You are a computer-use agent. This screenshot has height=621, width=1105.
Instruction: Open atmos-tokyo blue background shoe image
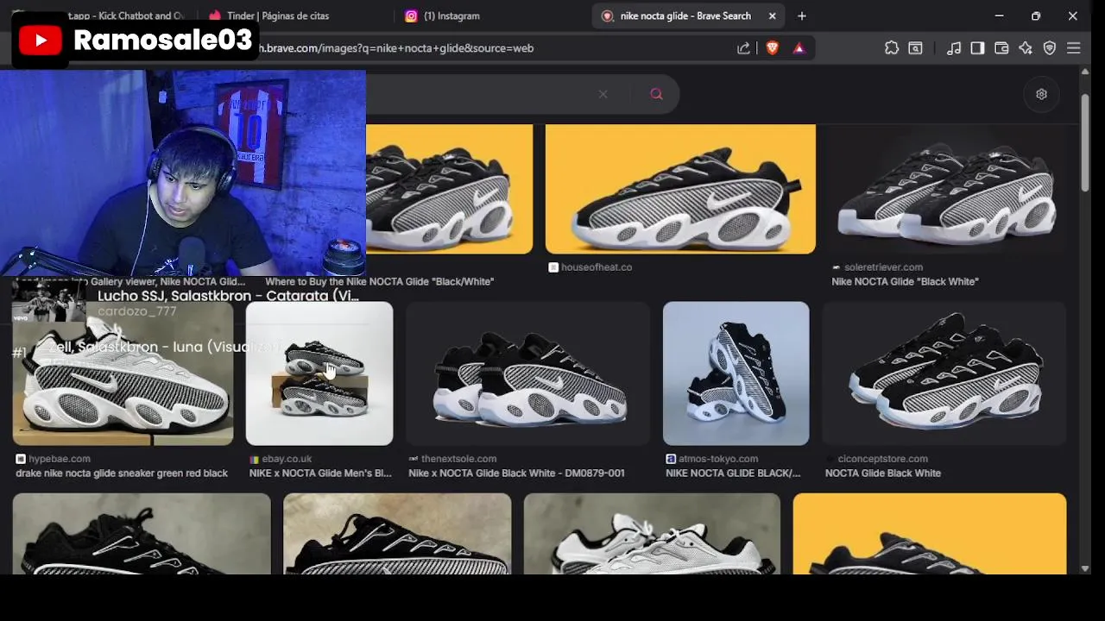[x=736, y=373]
